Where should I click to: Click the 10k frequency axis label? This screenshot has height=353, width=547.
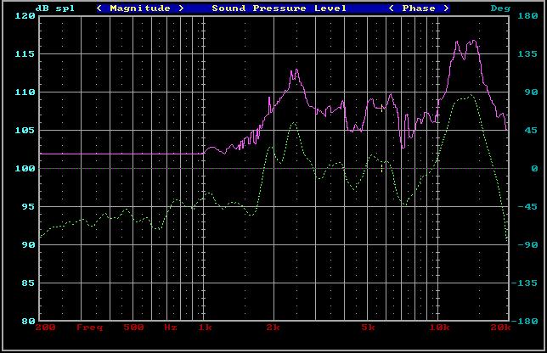click(x=440, y=328)
